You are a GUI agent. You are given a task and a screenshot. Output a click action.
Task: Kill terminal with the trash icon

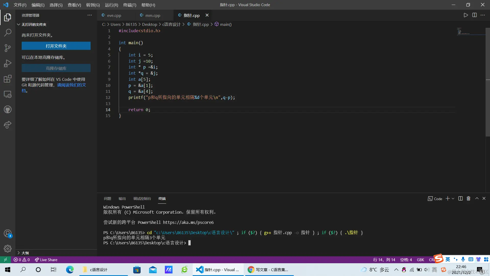coord(469,199)
